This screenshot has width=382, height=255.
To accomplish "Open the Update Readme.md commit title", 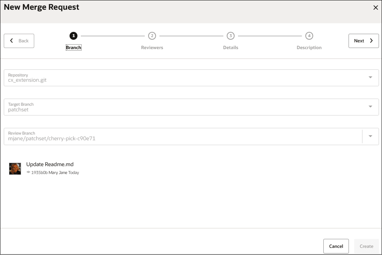I will [50, 164].
